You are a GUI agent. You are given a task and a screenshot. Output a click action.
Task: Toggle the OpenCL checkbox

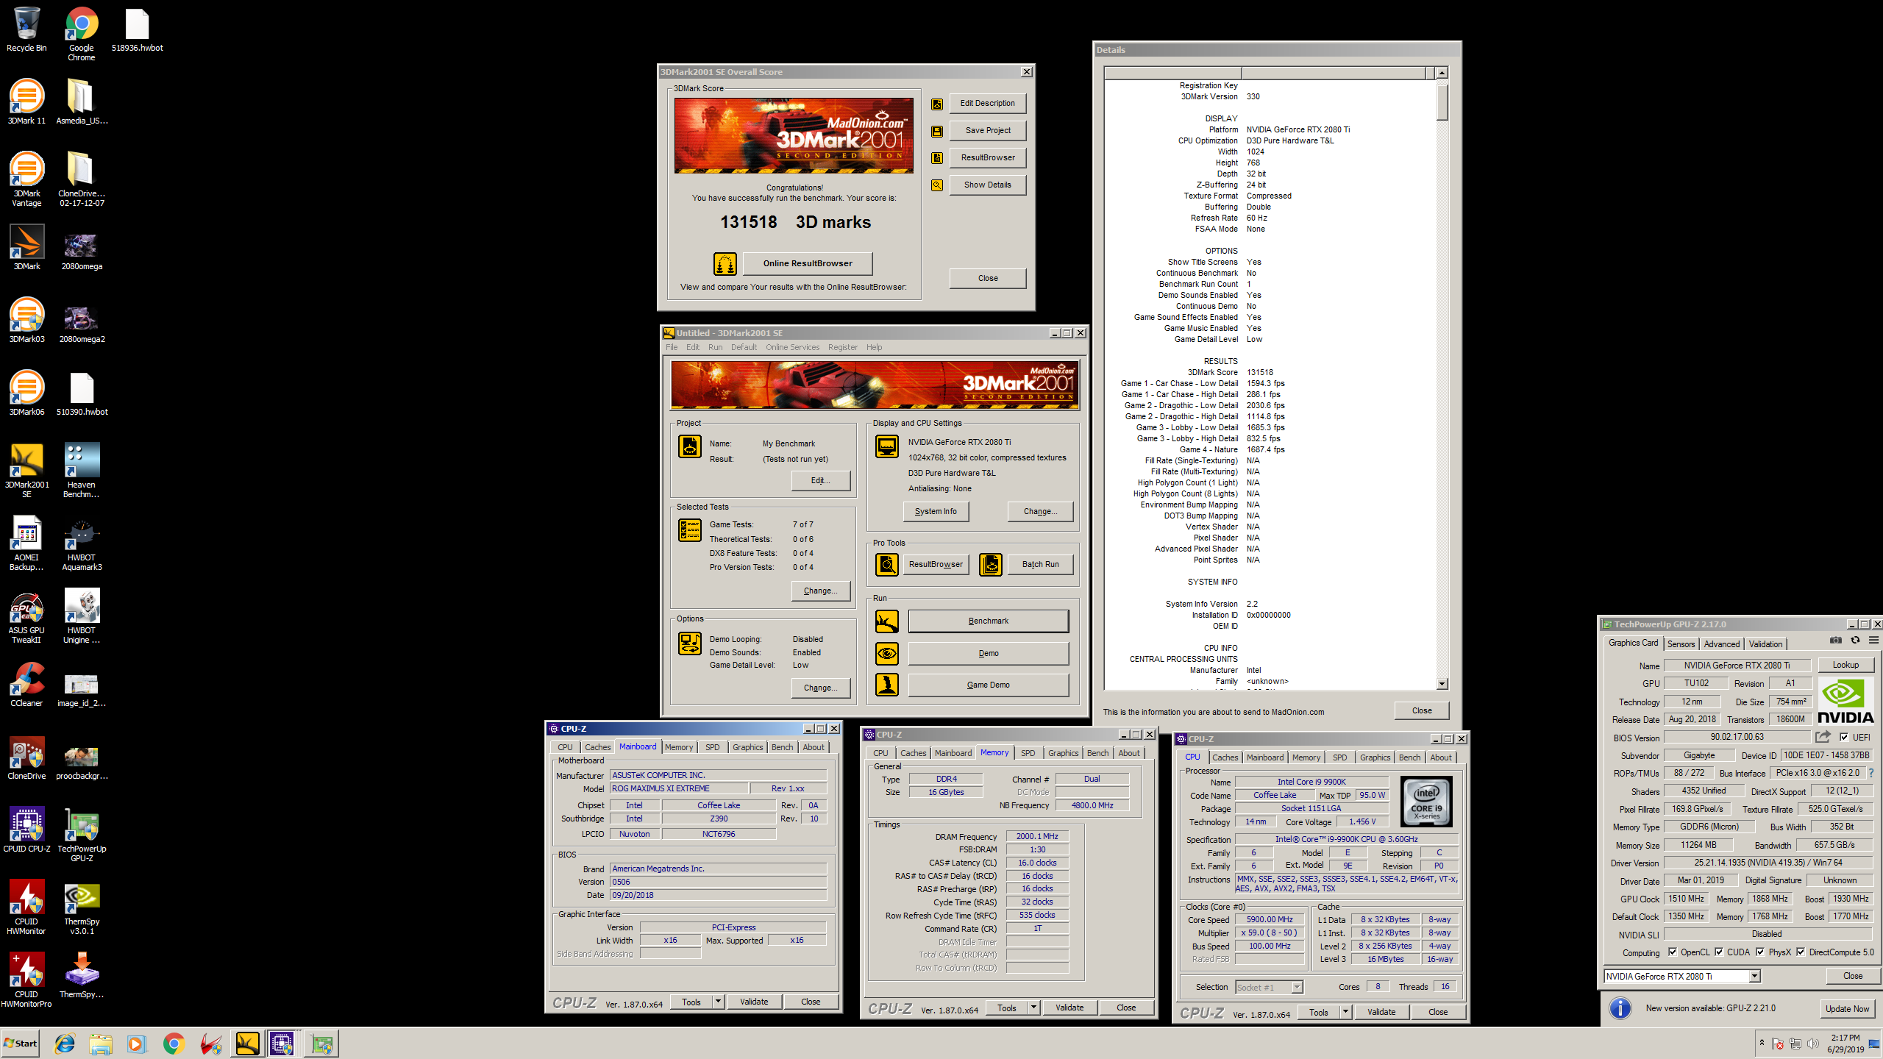pos(1673,952)
